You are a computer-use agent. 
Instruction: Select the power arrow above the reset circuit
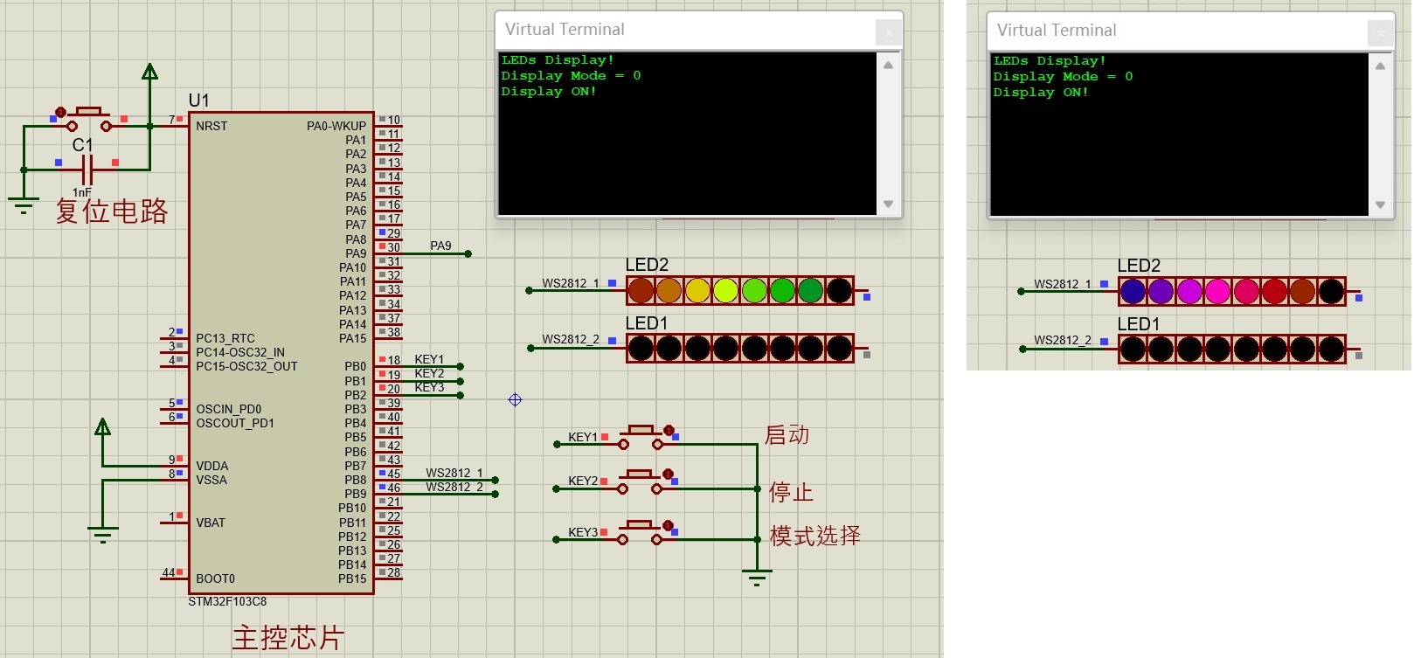click(149, 73)
